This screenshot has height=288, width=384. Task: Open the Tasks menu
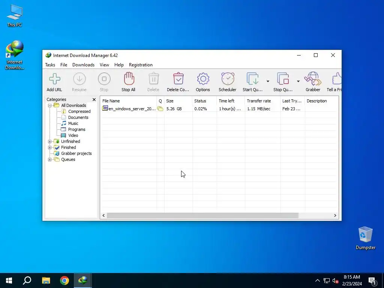[50, 65]
